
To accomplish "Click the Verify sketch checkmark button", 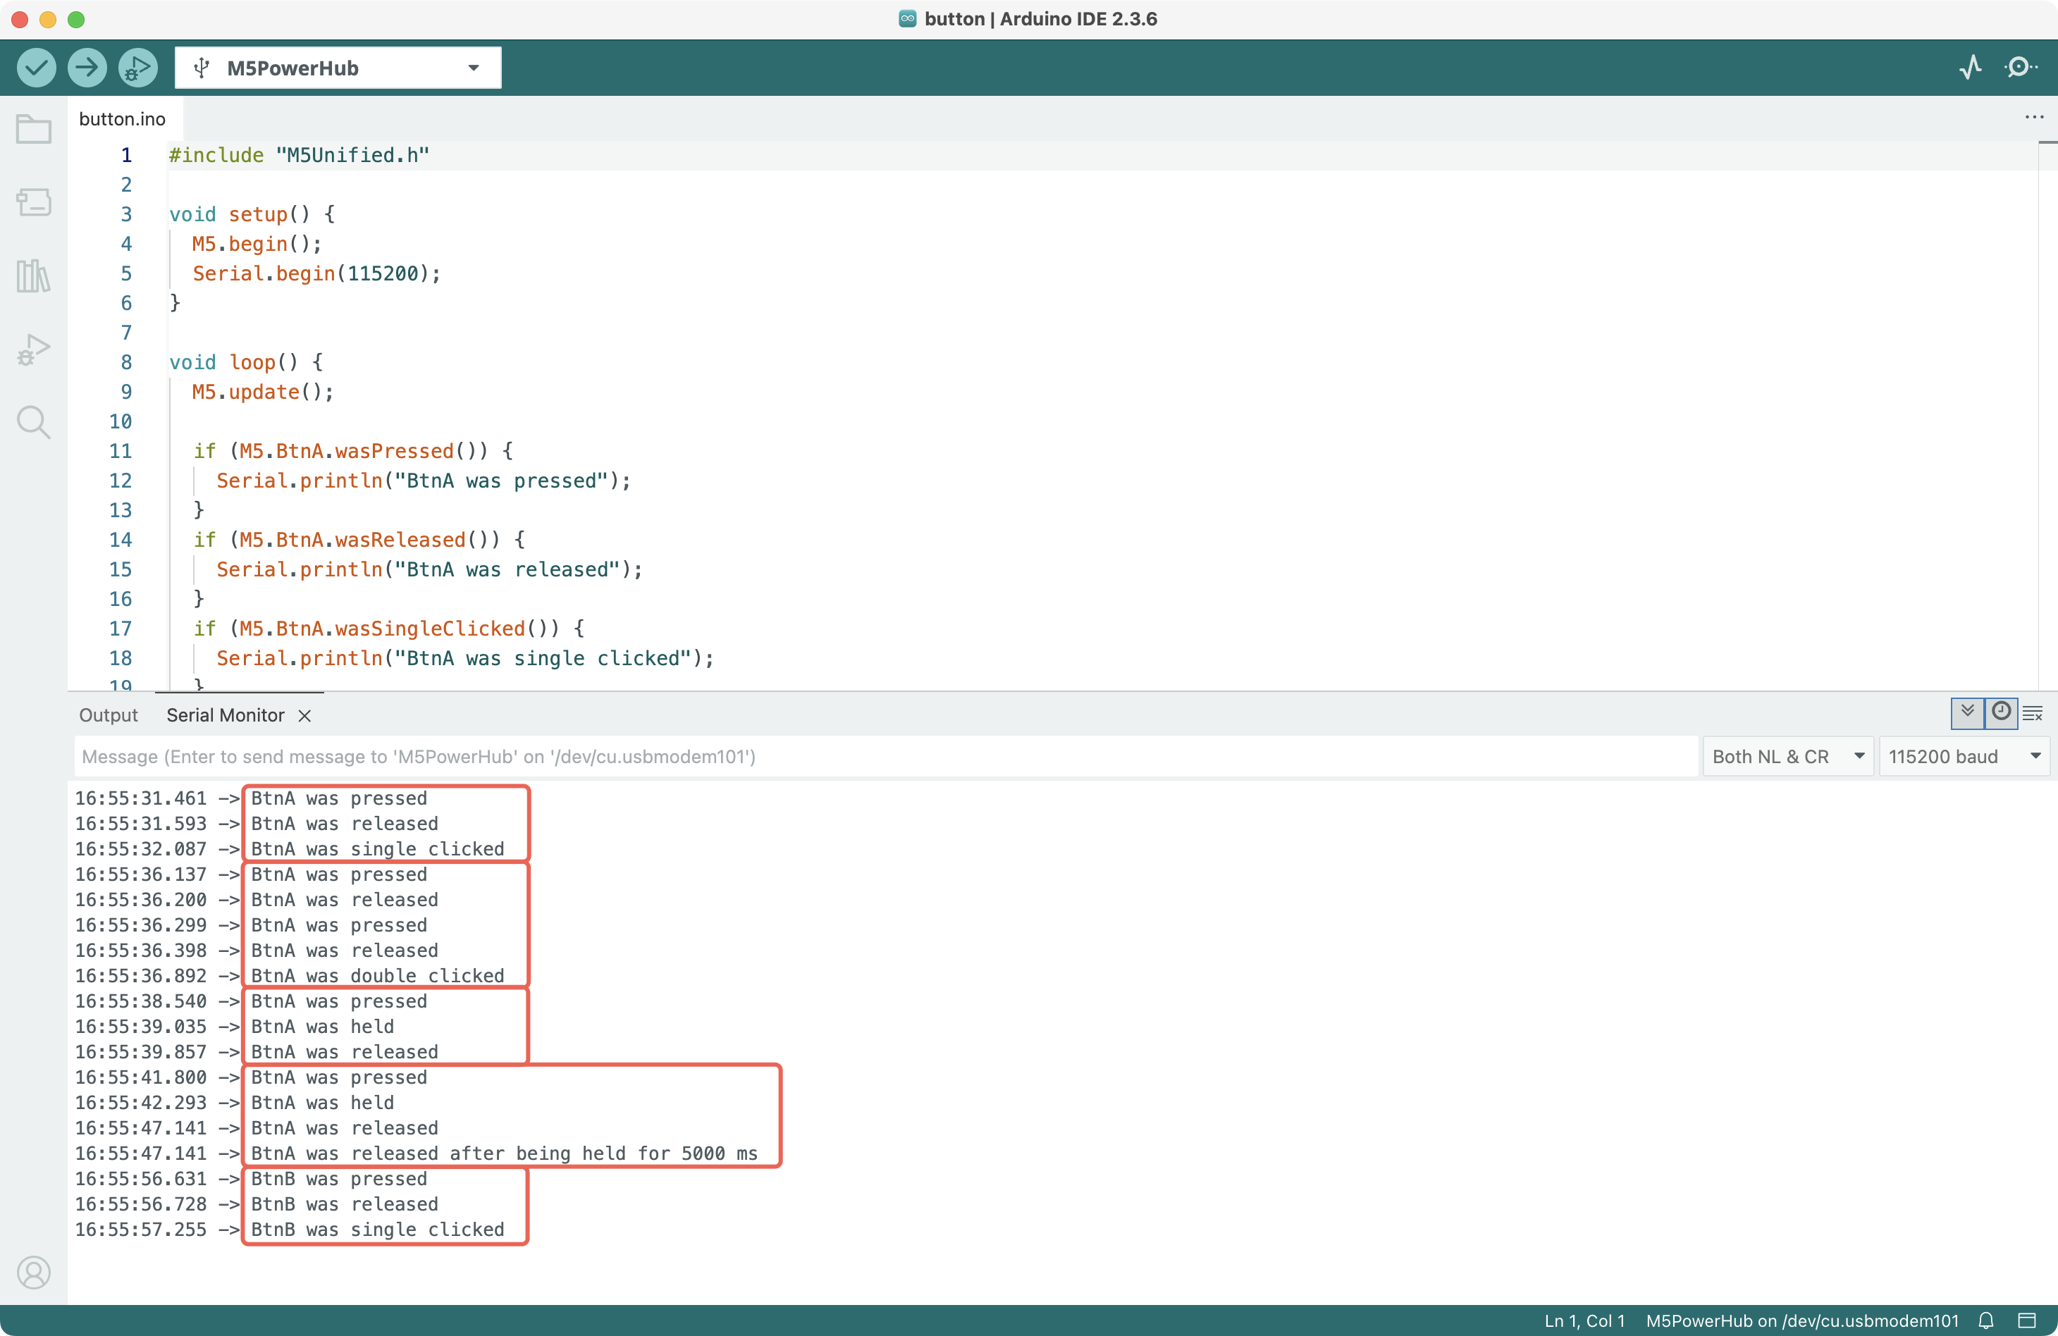I will (37, 68).
